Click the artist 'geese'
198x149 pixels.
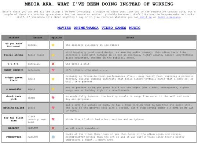[x=32, y=108]
